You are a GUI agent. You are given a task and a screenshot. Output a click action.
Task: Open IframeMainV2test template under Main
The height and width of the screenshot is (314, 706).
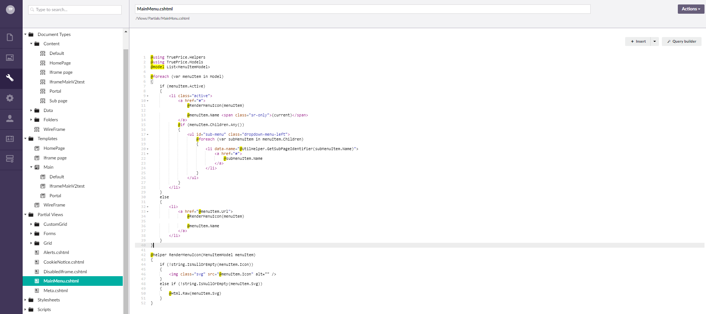tap(67, 186)
